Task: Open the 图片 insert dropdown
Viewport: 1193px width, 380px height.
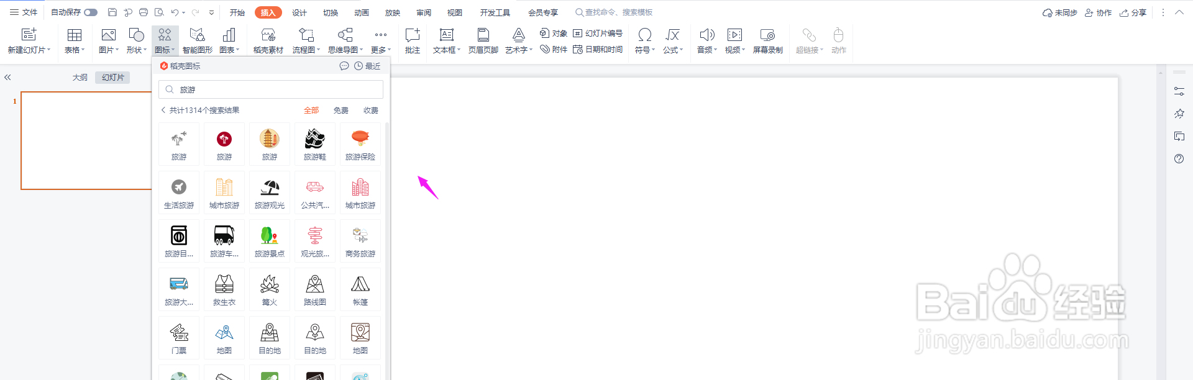Action: (x=109, y=41)
